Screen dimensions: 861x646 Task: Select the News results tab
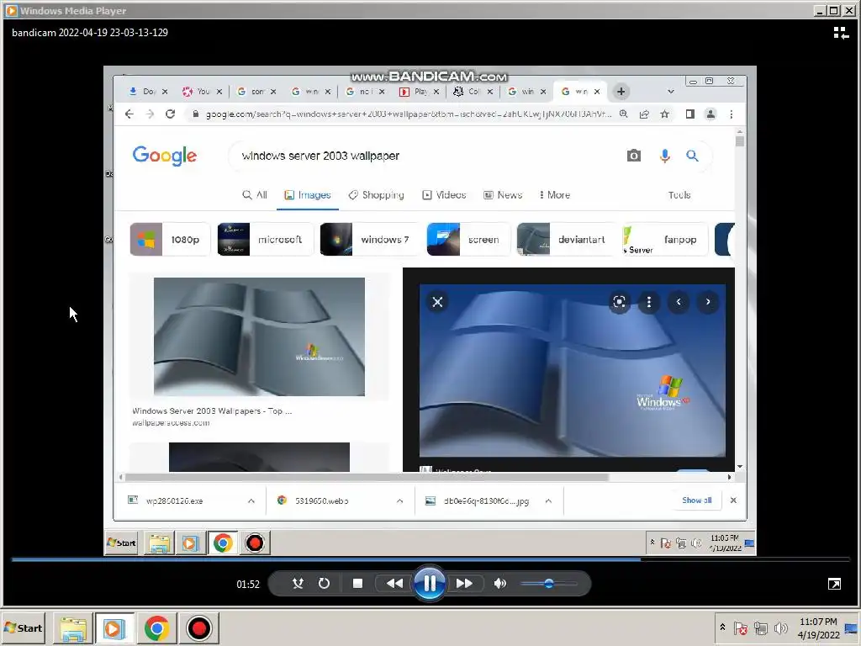[503, 195]
